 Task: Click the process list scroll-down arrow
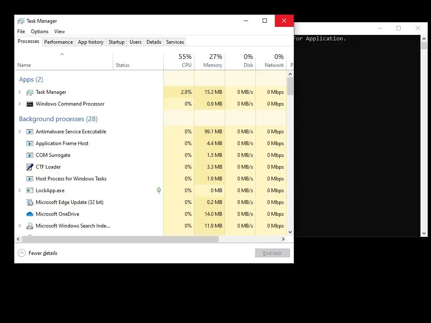(x=290, y=232)
